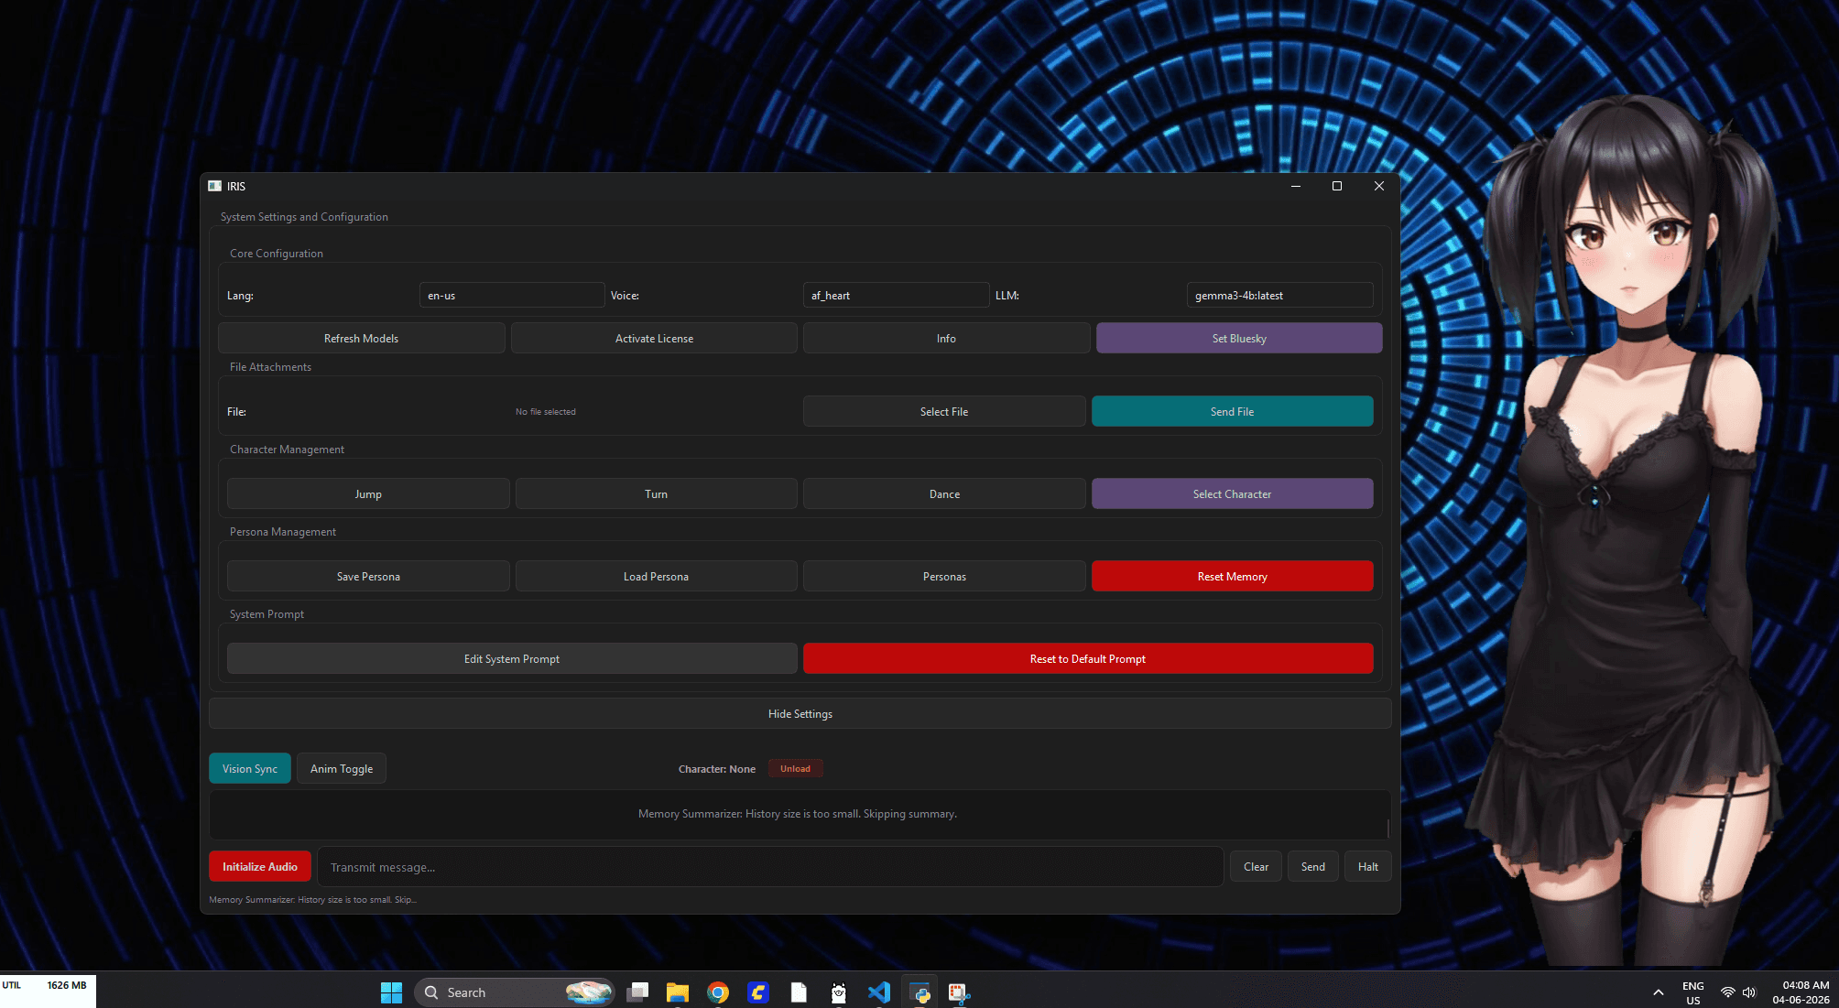The height and width of the screenshot is (1008, 1839).
Task: Click Load Persona button
Action: pyautogui.click(x=656, y=576)
